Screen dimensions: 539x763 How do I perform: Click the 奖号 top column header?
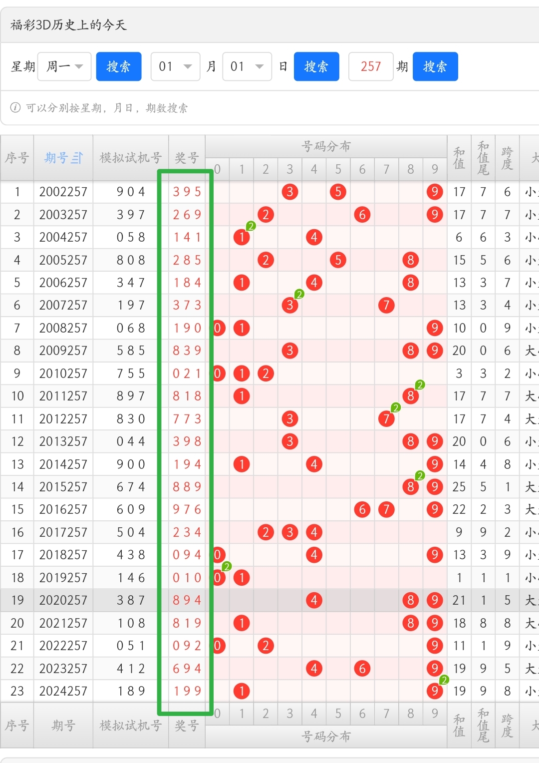click(x=187, y=158)
